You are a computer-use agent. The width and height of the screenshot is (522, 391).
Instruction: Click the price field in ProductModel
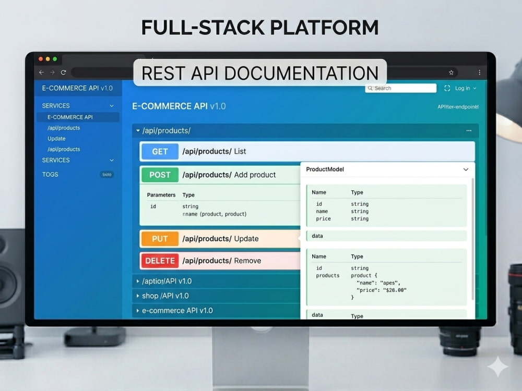pyautogui.click(x=323, y=218)
